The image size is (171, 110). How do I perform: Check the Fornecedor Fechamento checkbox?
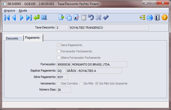tap(58, 51)
